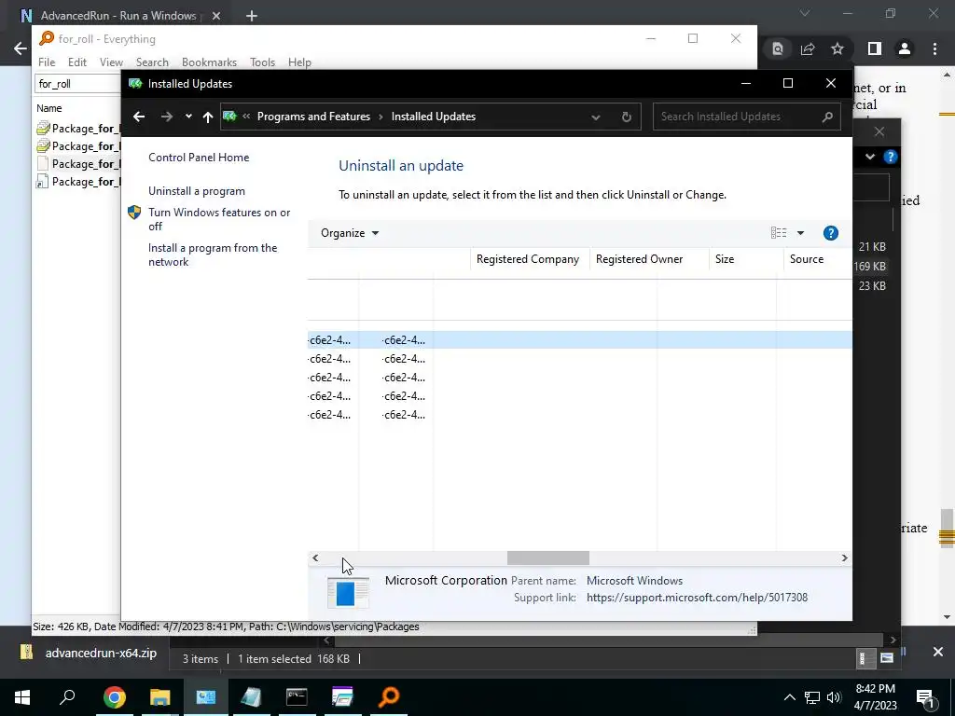The width and height of the screenshot is (955, 716).
Task: Go back in Installed Updates window
Action: (x=139, y=117)
